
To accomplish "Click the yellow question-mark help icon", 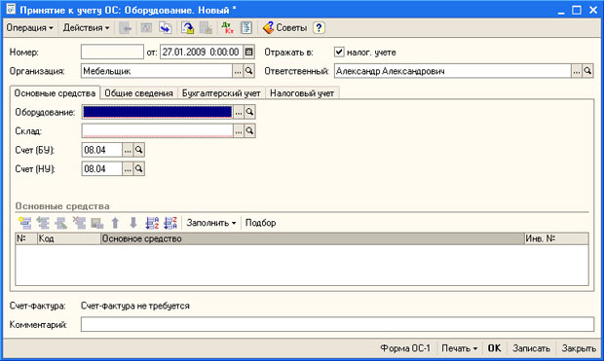I will coord(319,27).
